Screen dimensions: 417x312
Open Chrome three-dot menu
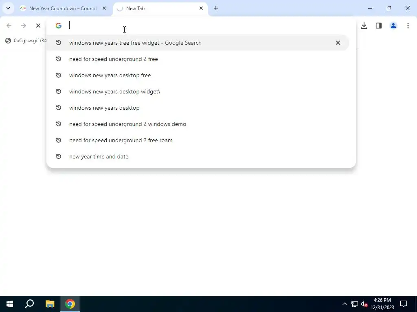click(x=408, y=26)
